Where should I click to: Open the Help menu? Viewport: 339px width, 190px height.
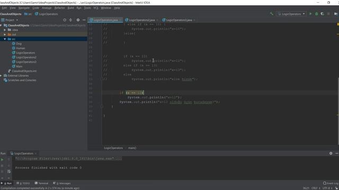pos(117,8)
